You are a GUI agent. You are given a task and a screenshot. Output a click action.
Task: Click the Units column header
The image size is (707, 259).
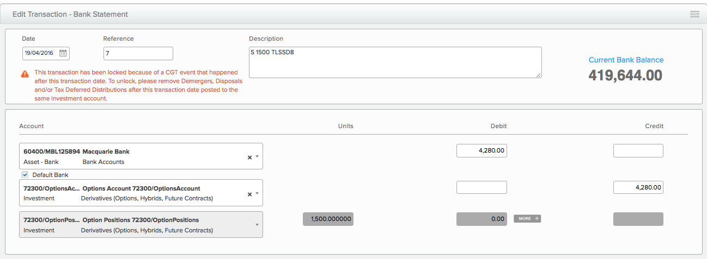point(346,126)
